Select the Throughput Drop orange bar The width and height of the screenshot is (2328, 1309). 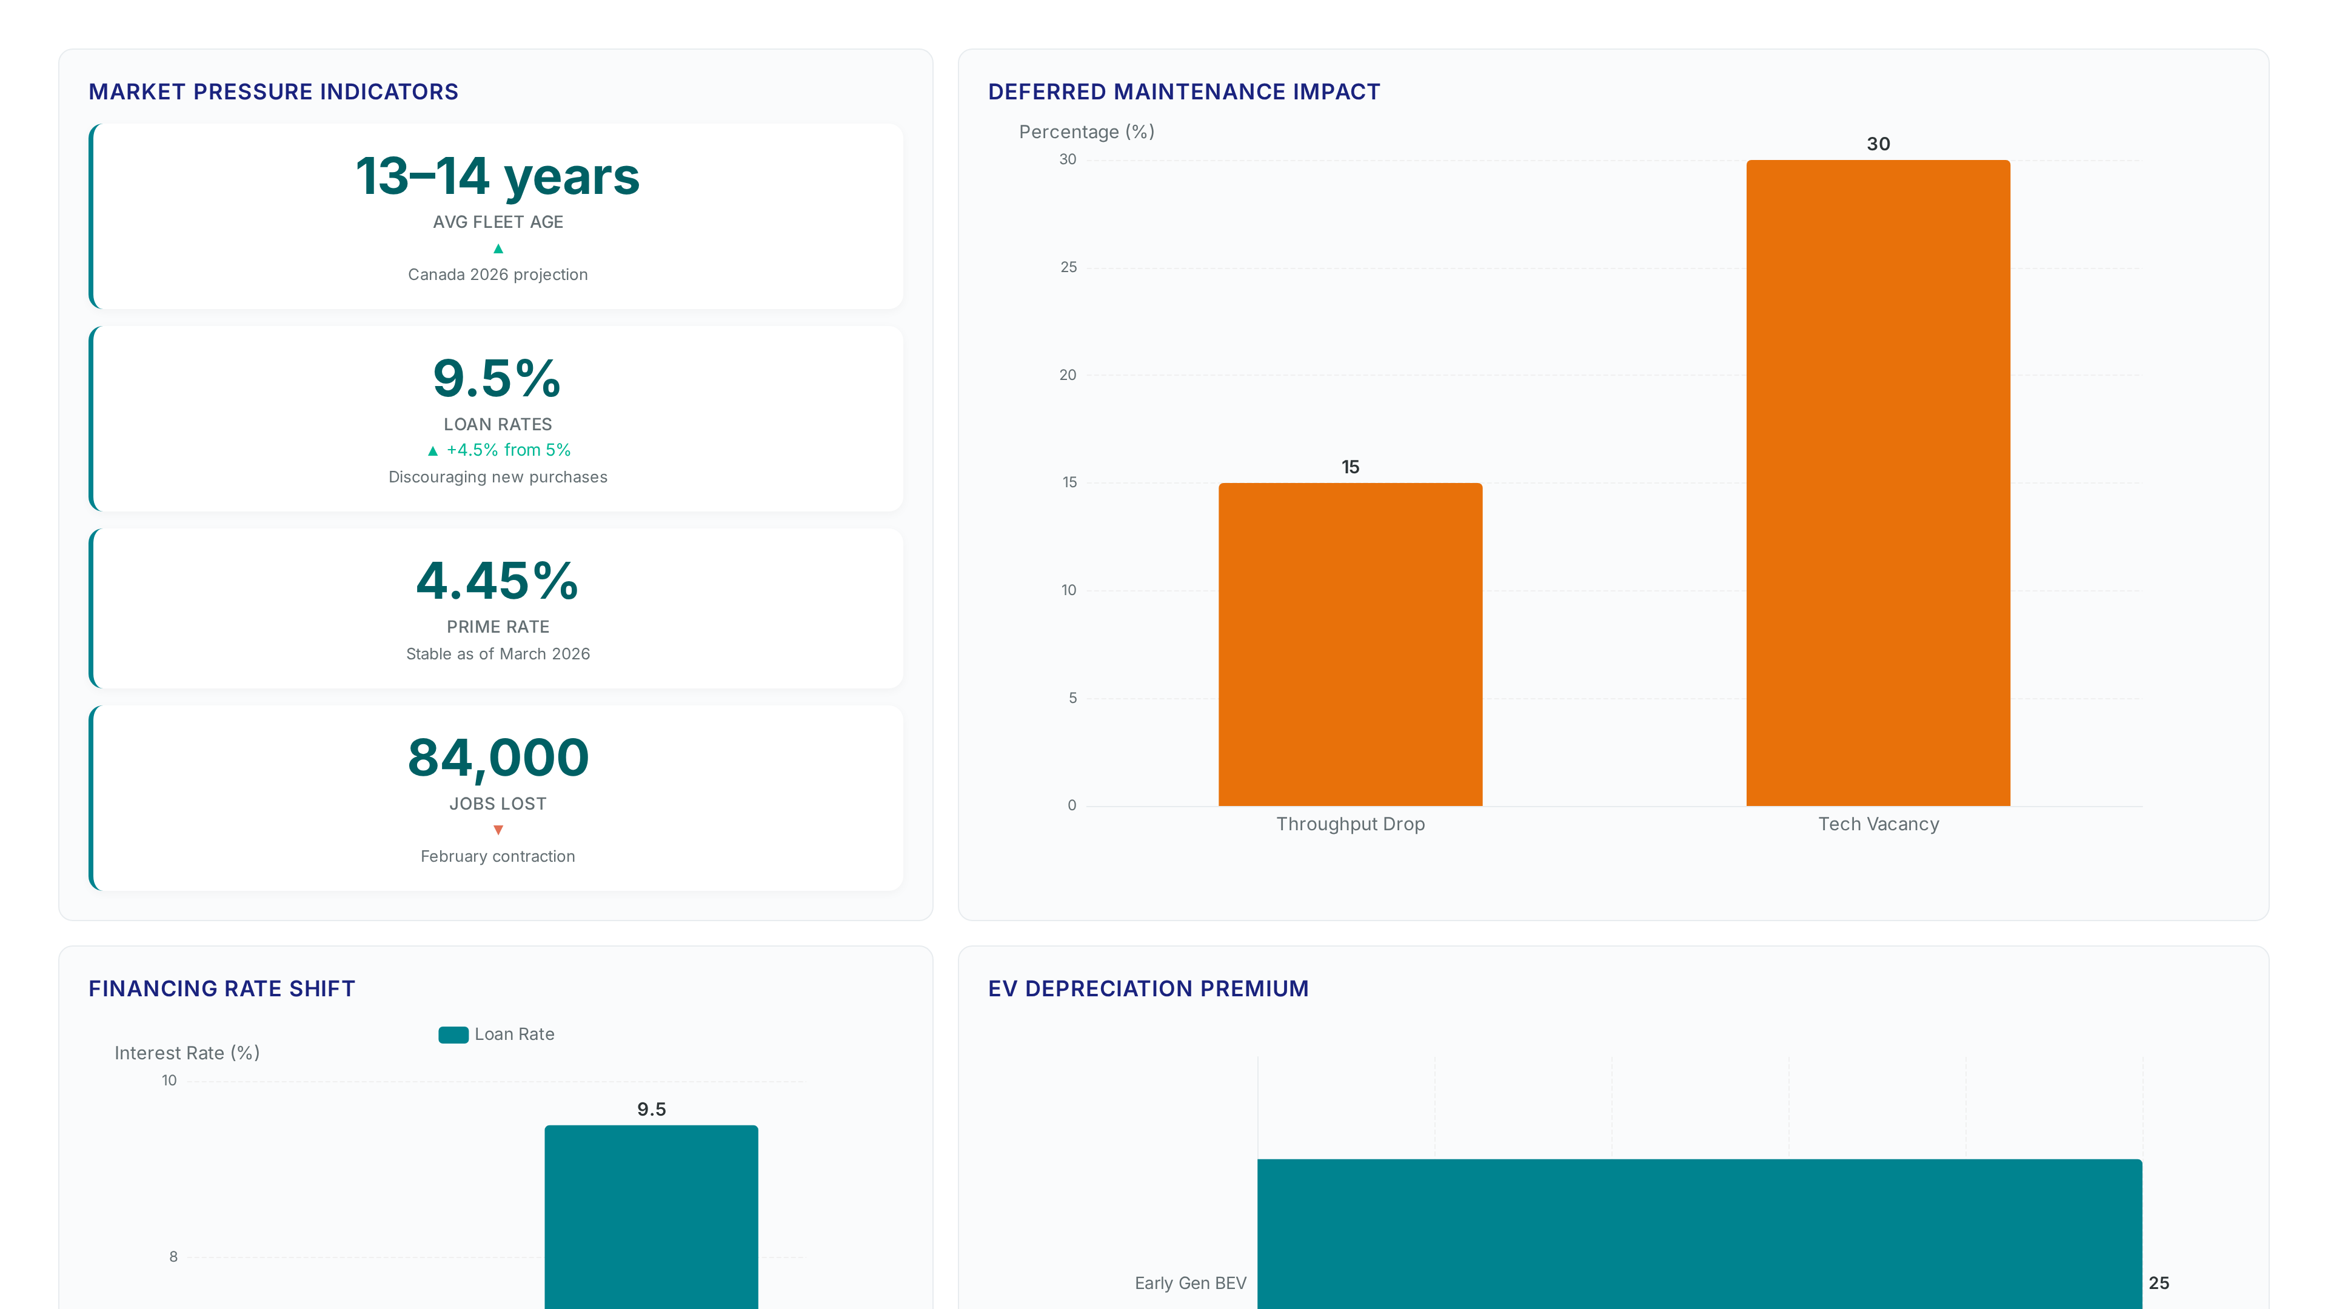(x=1350, y=644)
